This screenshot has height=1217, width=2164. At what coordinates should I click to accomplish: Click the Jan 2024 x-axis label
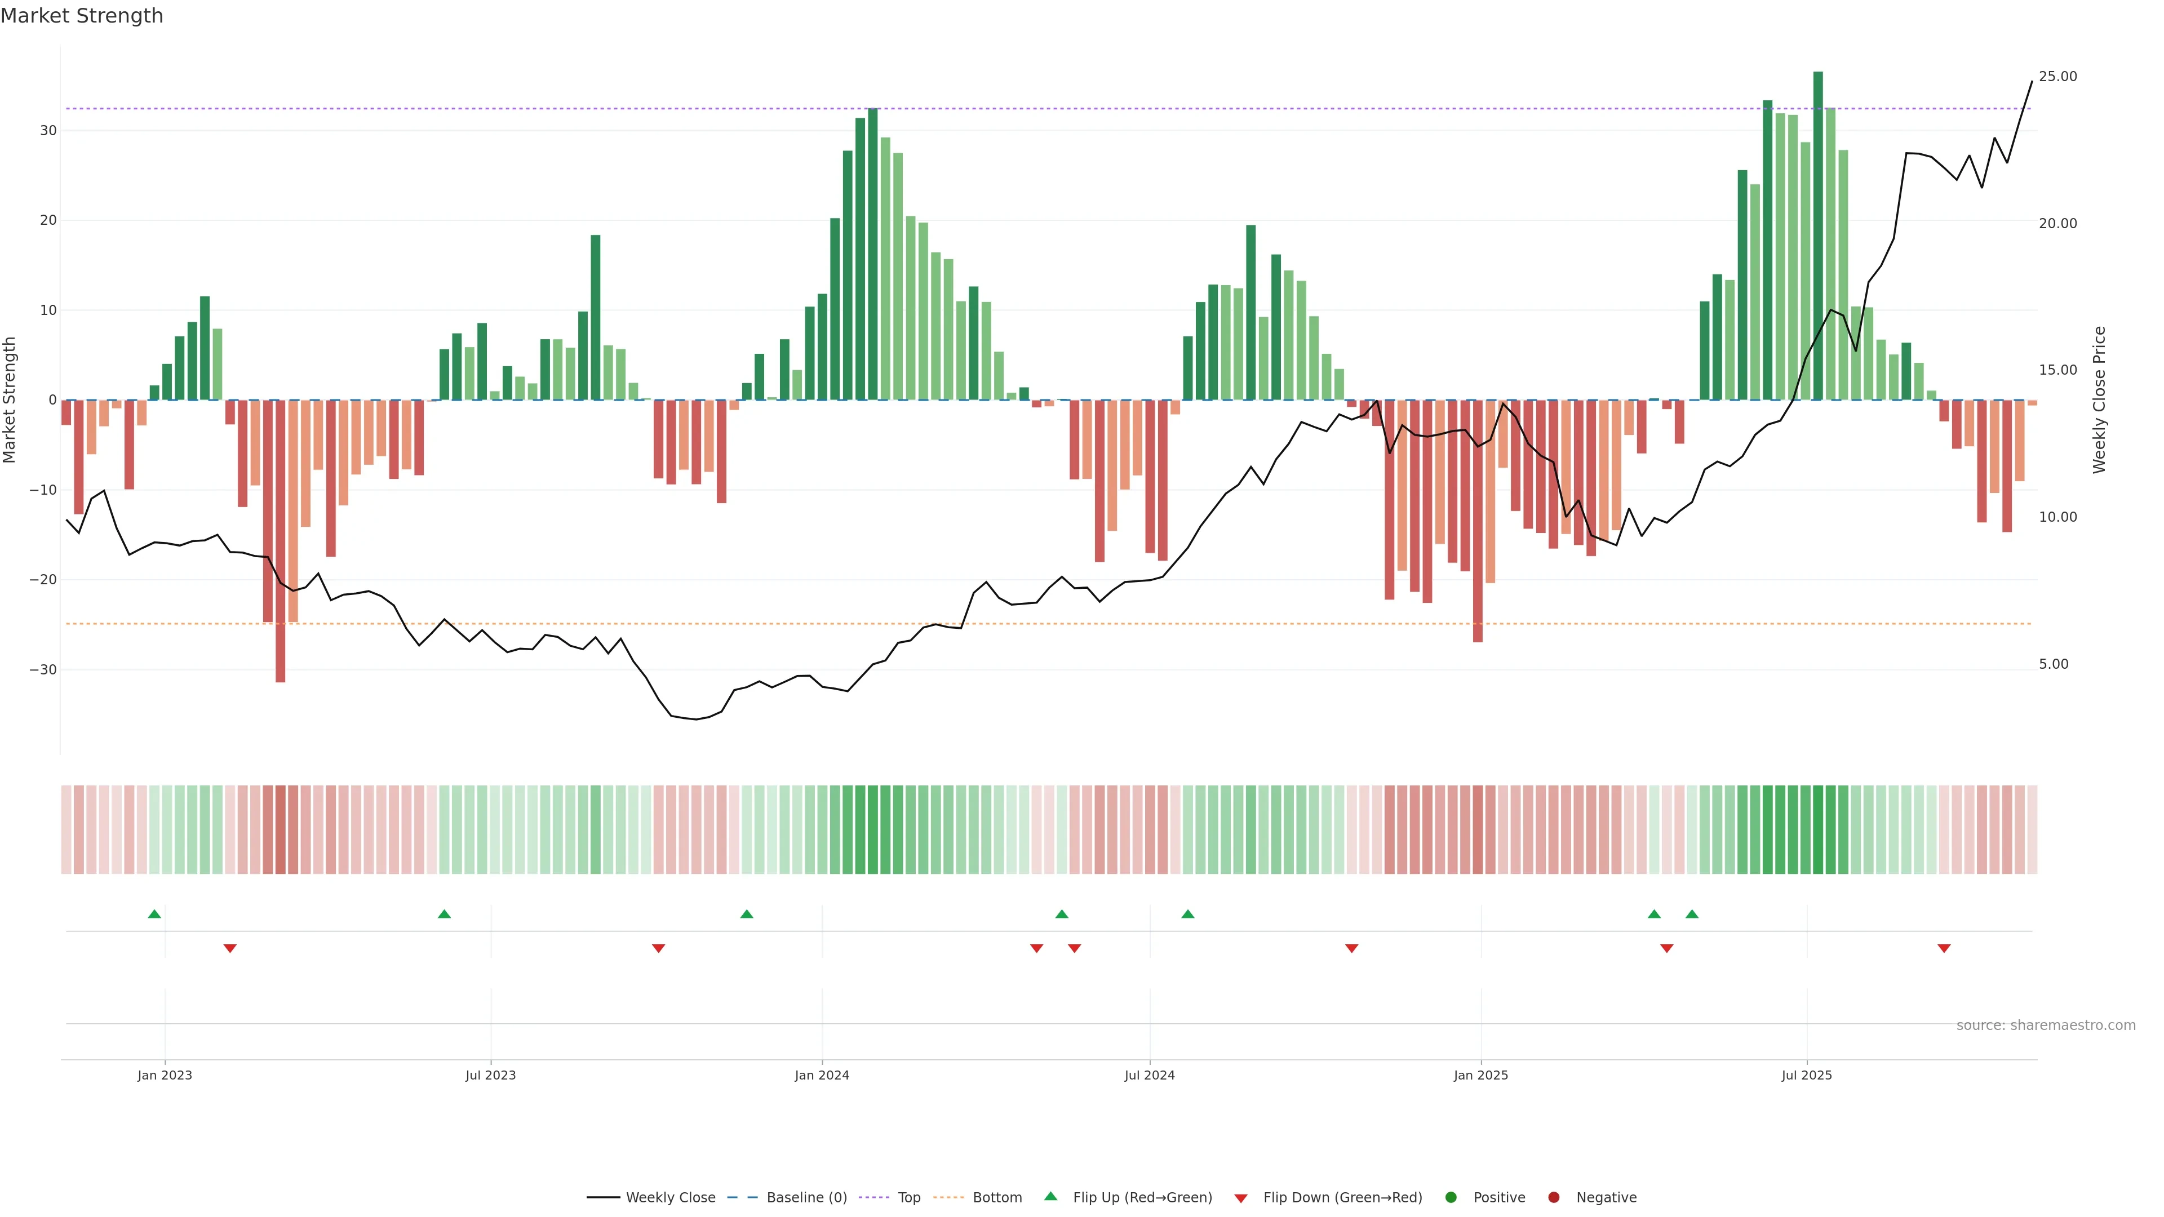[822, 1075]
